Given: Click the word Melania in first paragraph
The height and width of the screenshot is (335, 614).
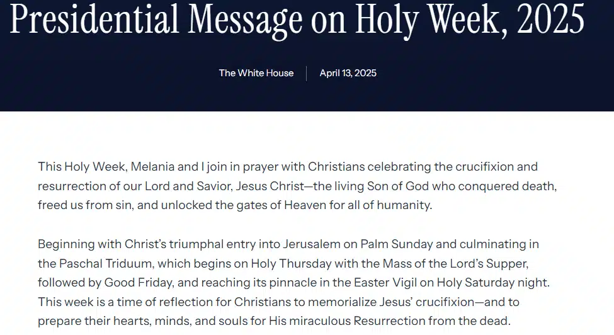Looking at the screenshot, I should (x=152, y=167).
